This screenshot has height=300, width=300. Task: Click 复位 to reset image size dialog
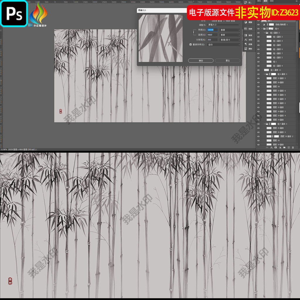(227, 61)
